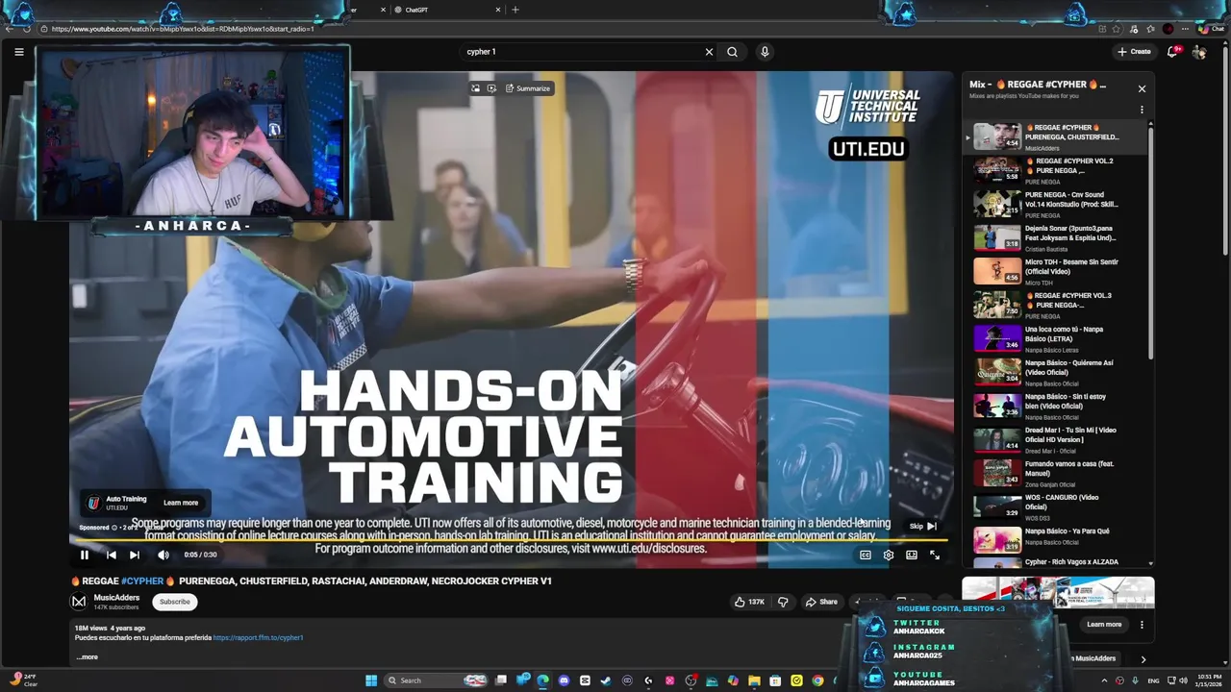This screenshot has height=692, width=1231.
Task: Open video player settings gear
Action: pos(889,555)
